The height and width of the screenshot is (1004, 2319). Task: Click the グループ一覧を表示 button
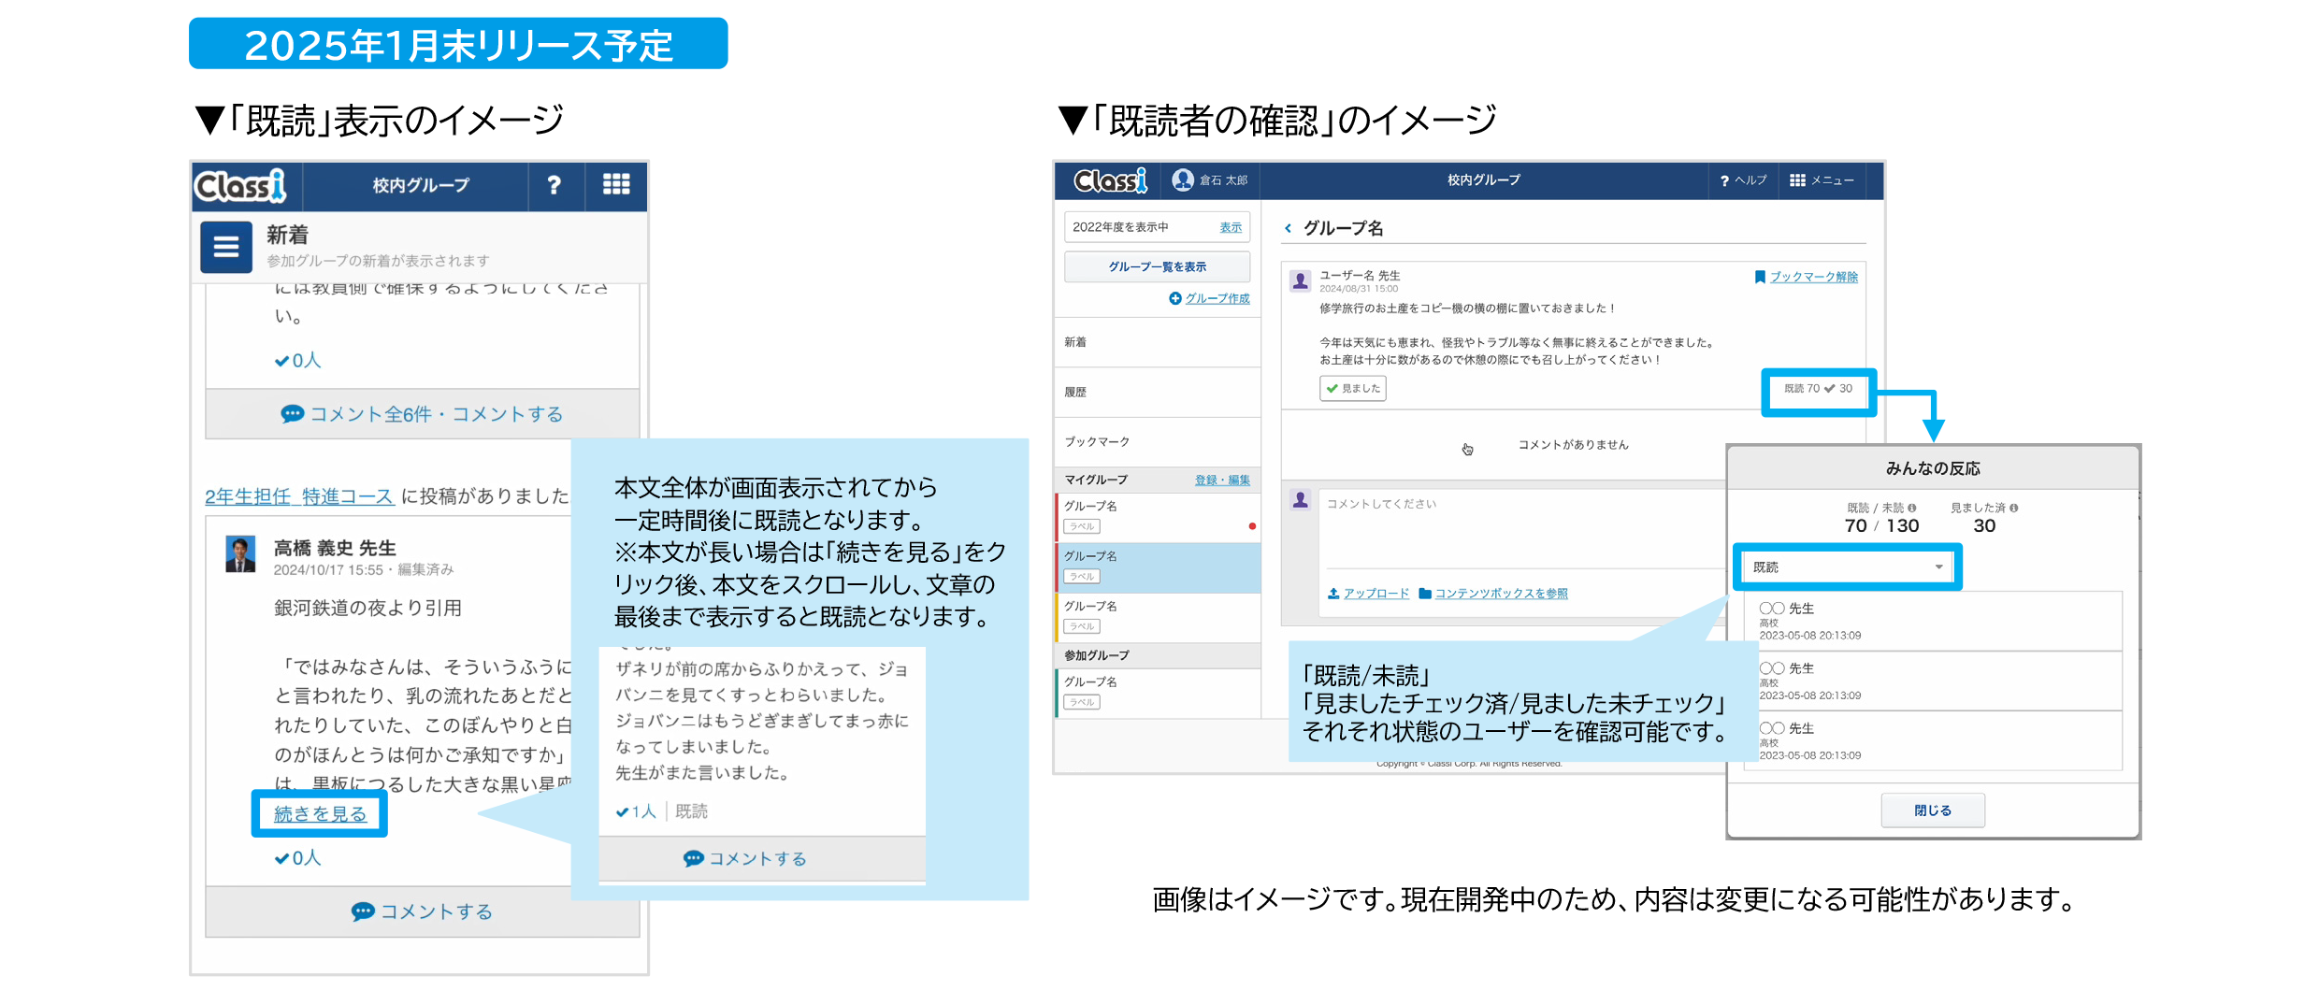coord(1158,266)
